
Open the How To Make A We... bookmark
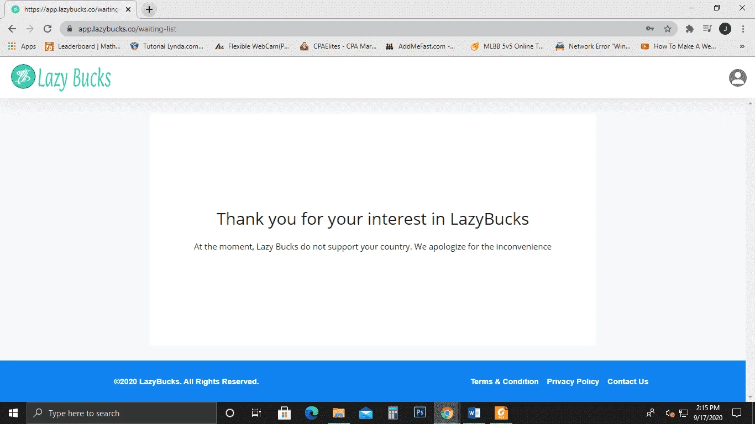[679, 46]
